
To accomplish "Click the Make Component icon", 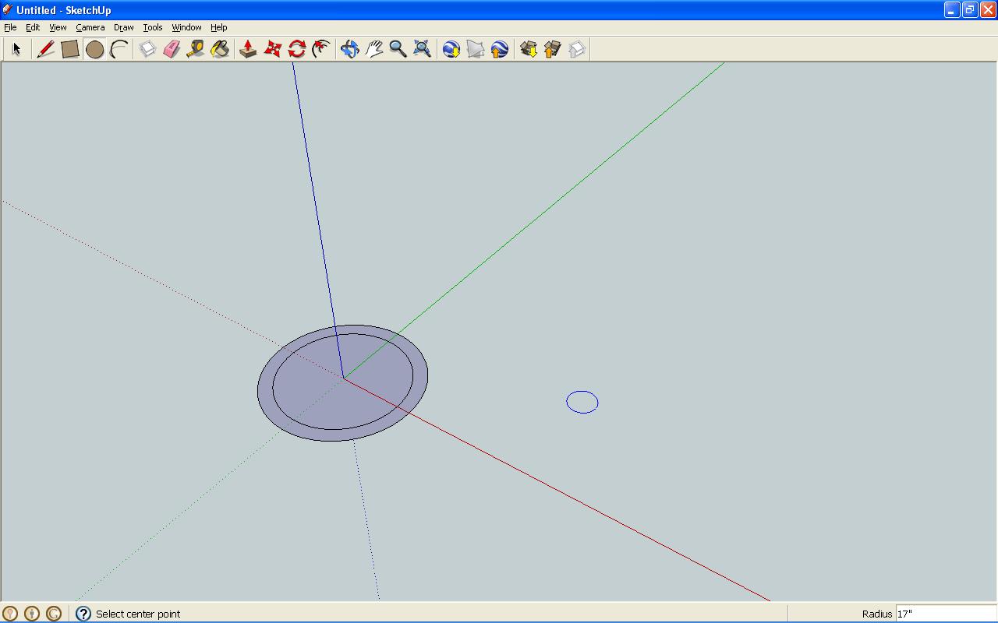I will tap(147, 49).
